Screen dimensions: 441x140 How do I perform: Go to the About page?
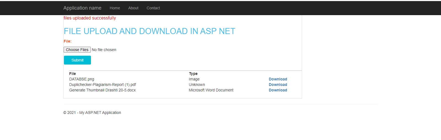133,8
